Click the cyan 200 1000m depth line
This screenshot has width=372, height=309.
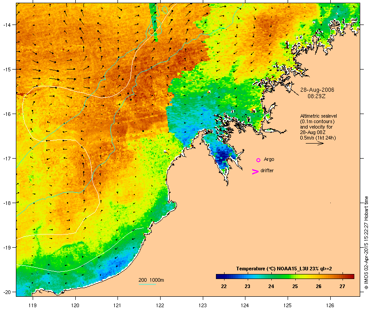147,284
